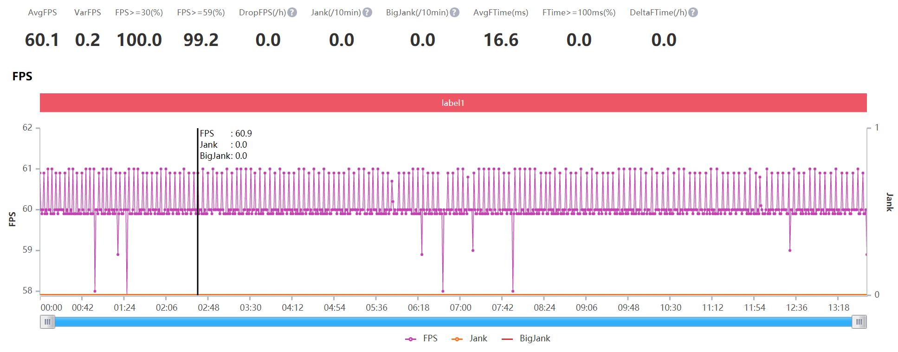Toggle BigJank series in chart legend
Image resolution: width=898 pixels, height=352 pixels.
526,339
